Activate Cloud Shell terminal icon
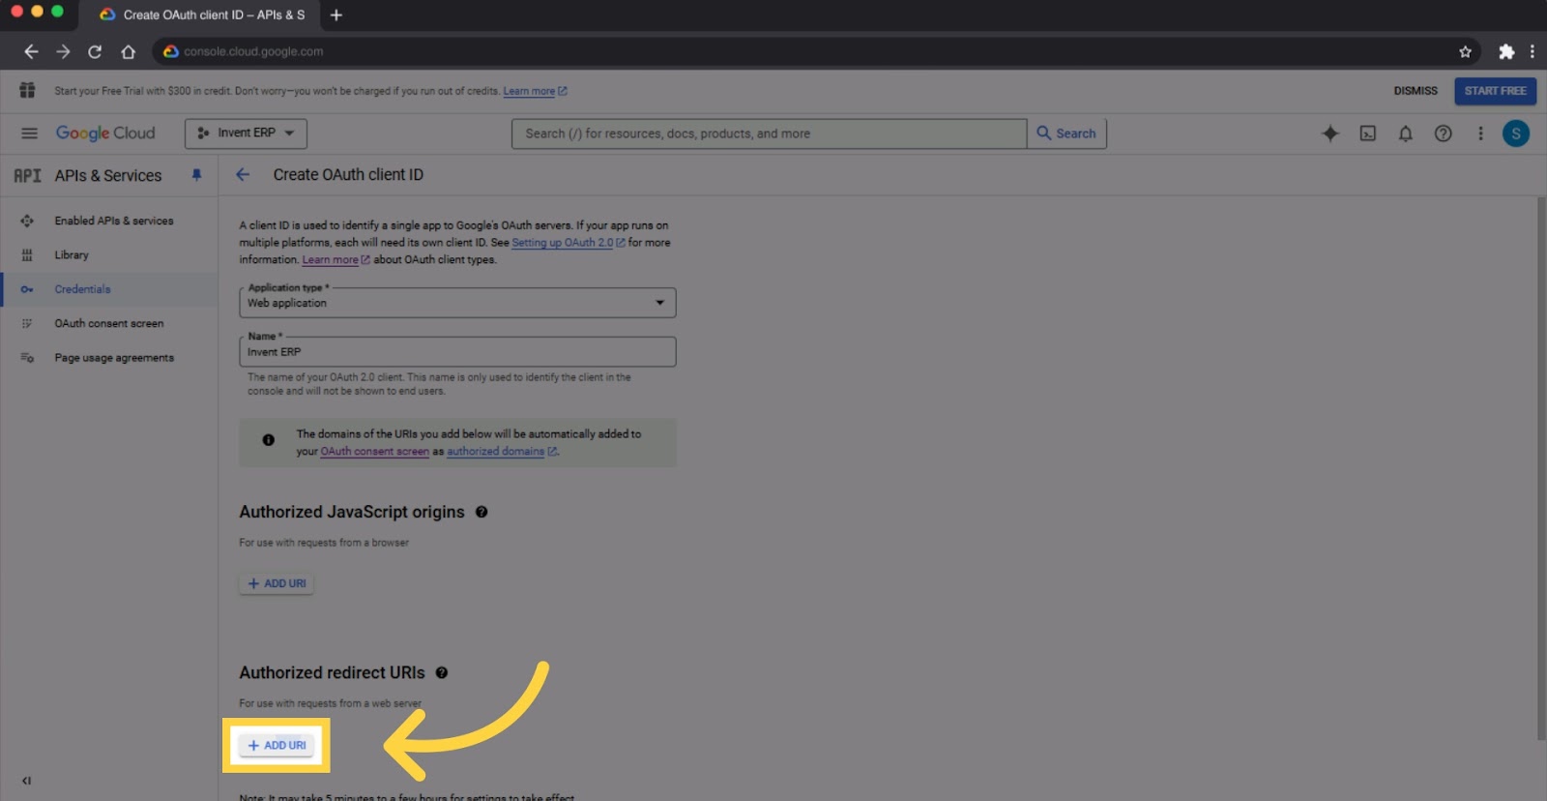The image size is (1547, 801). [x=1368, y=133]
